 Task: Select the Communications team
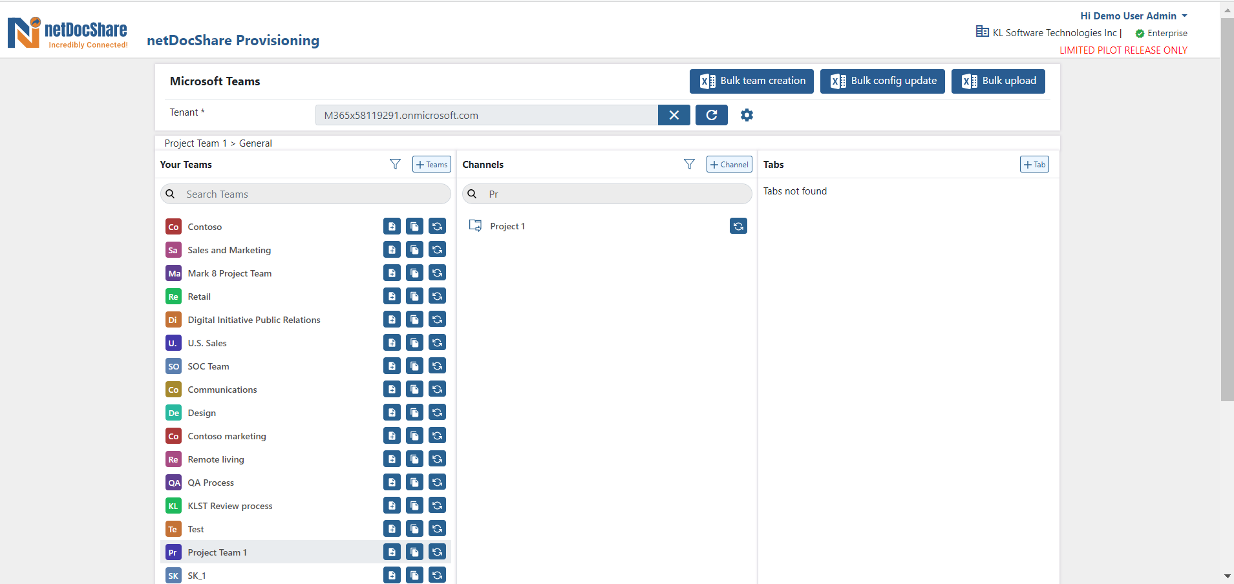222,390
